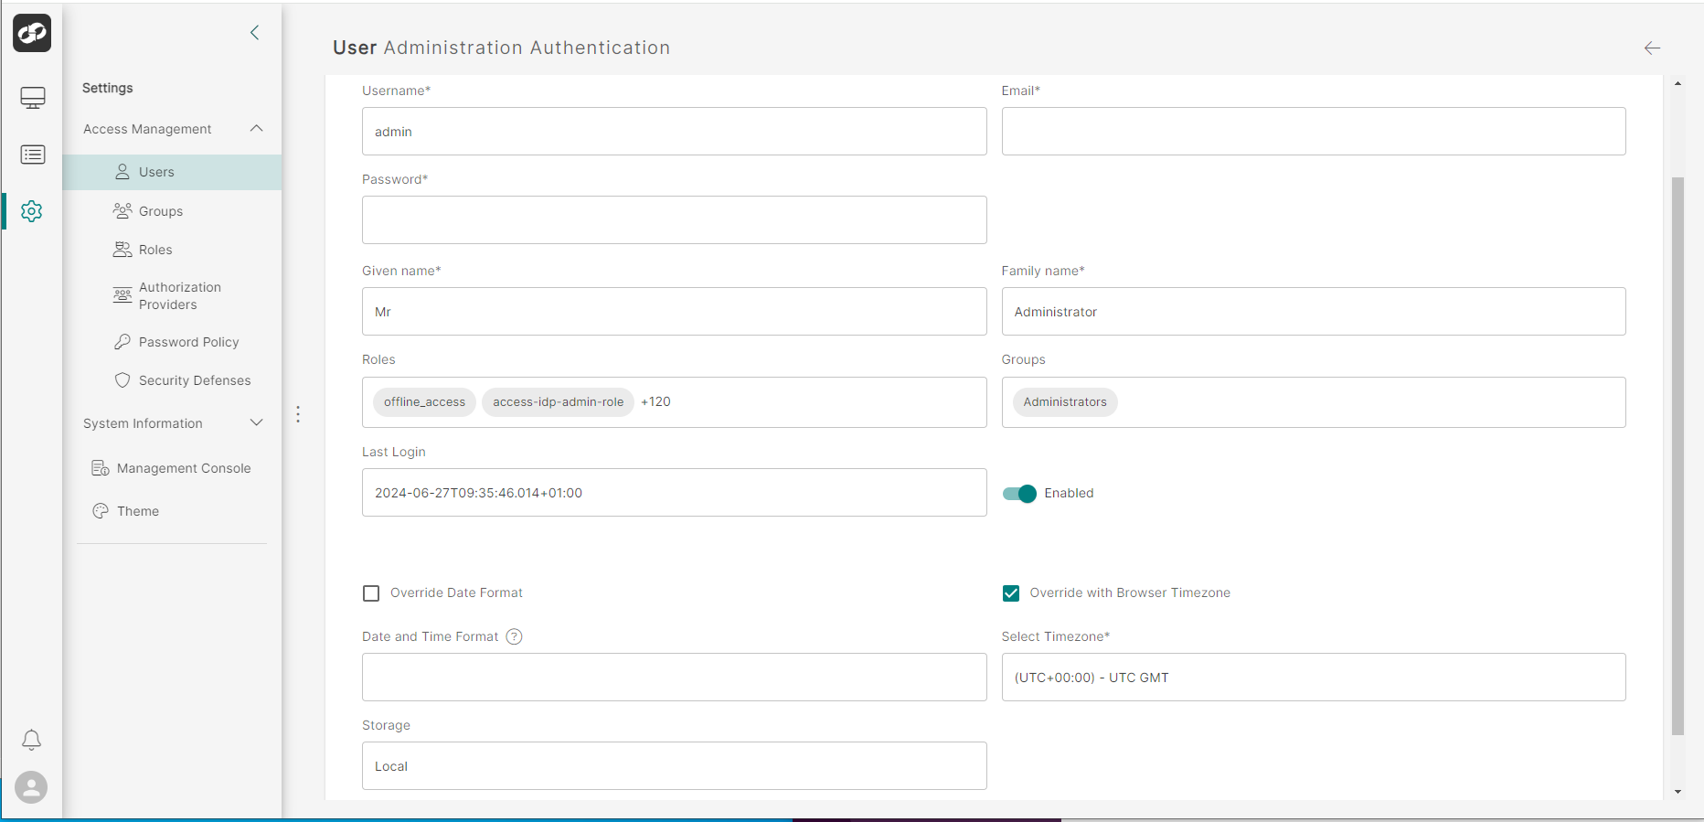The image size is (1704, 822).
Task: Click the Given name field
Action: [x=675, y=312]
